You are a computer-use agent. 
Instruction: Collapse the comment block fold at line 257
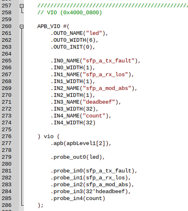tap(22, 6)
